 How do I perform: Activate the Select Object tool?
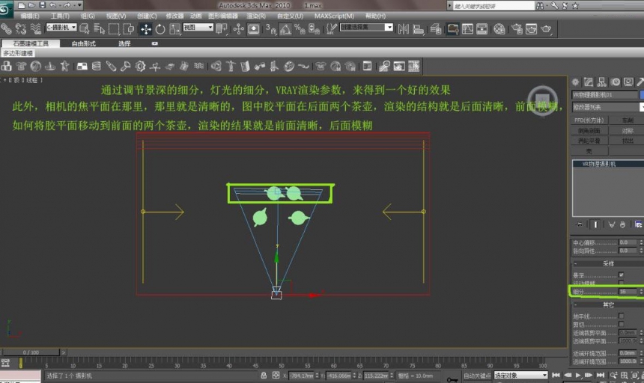[85, 28]
